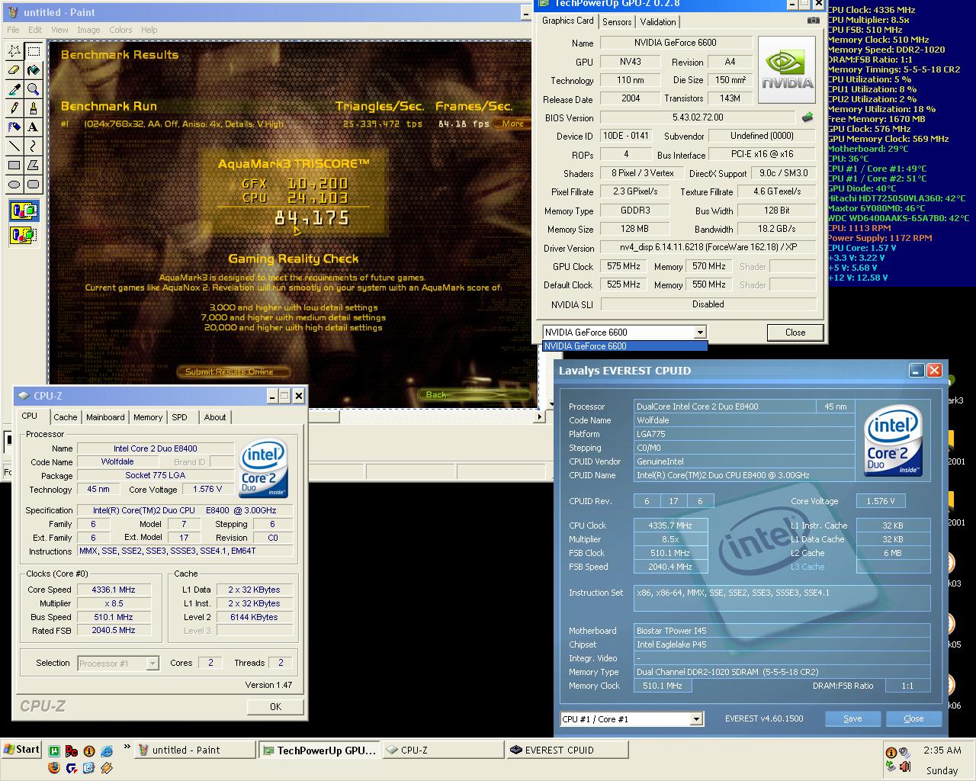976x781 pixels.
Task: Select the rectangular Select tool in Paint
Action: click(x=34, y=51)
